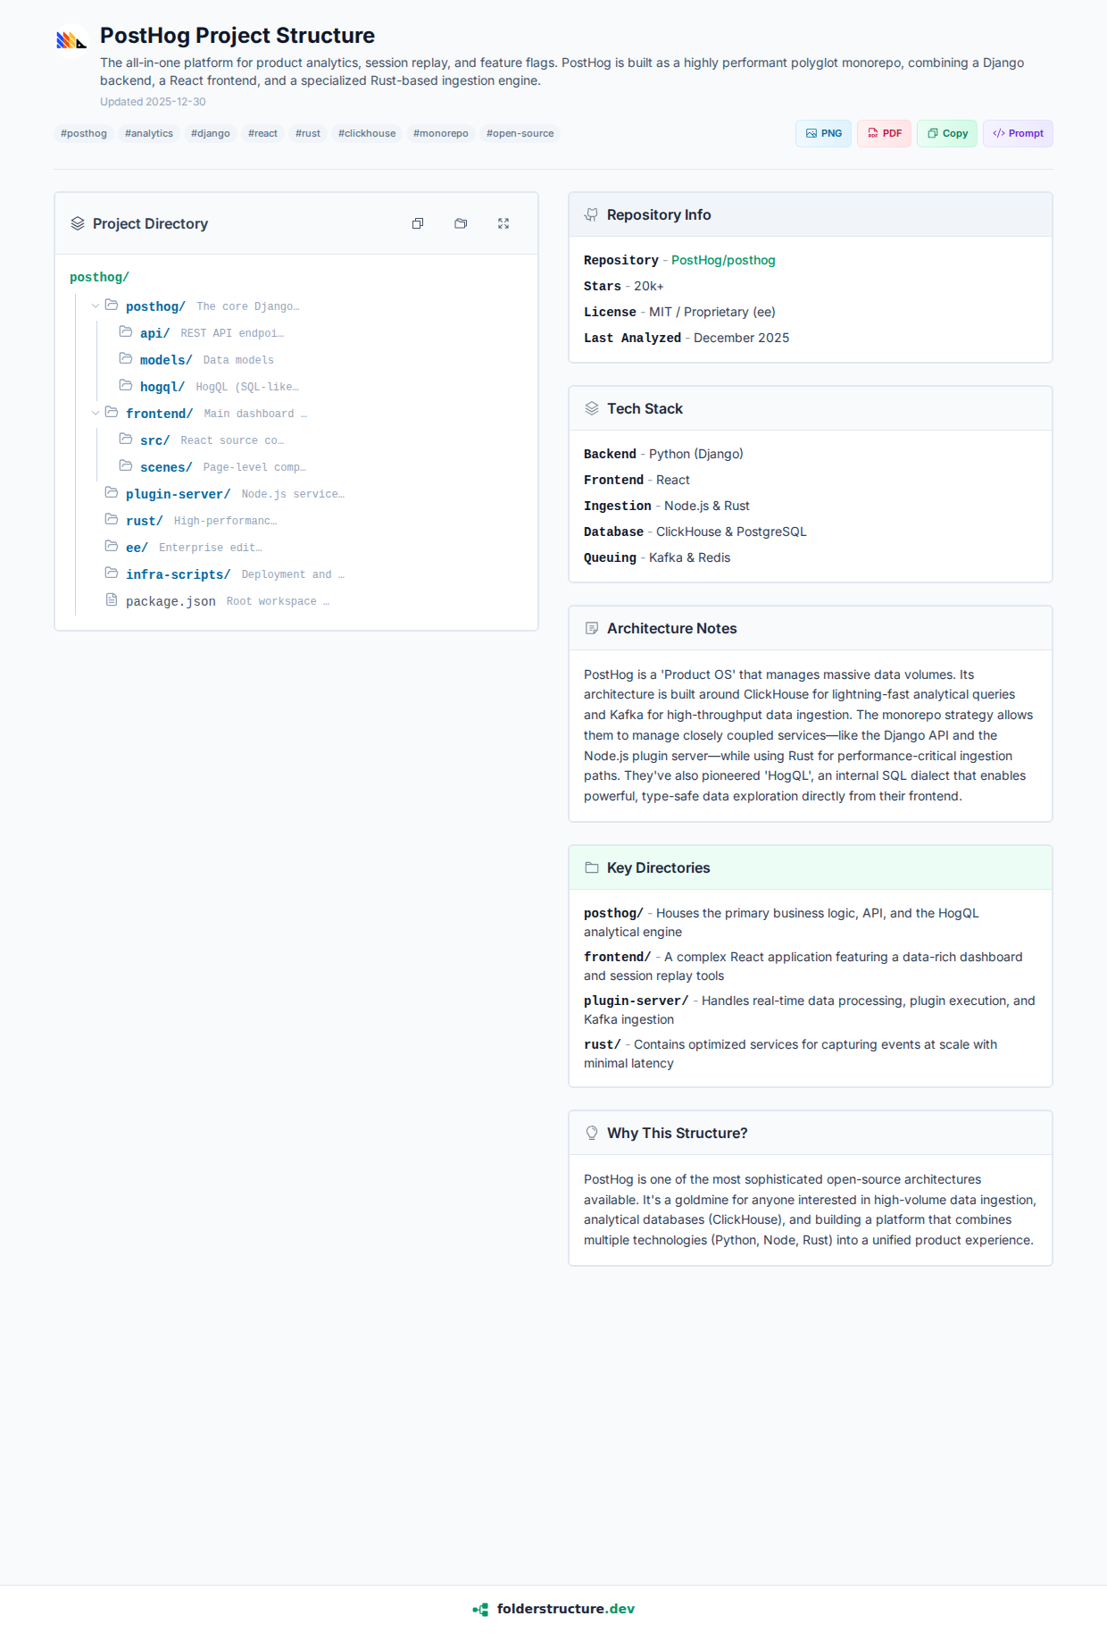
Task: Click the folderstructure.dev logo icon in footer
Action: (x=480, y=1609)
